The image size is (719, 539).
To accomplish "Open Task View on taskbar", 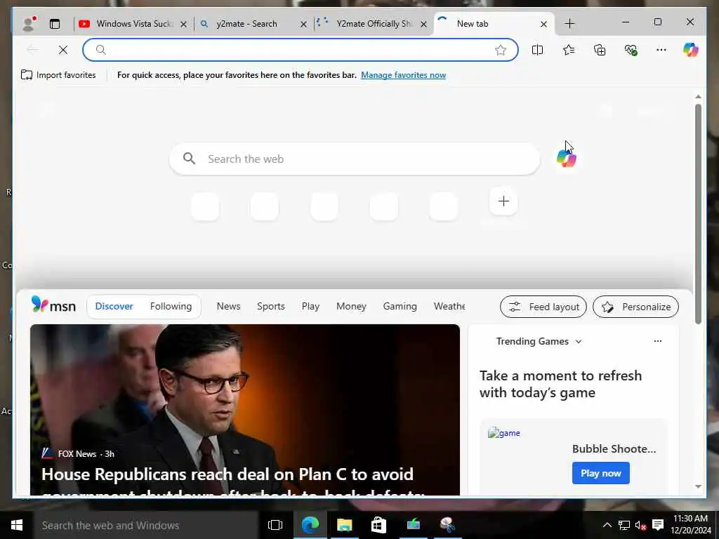I will [275, 525].
